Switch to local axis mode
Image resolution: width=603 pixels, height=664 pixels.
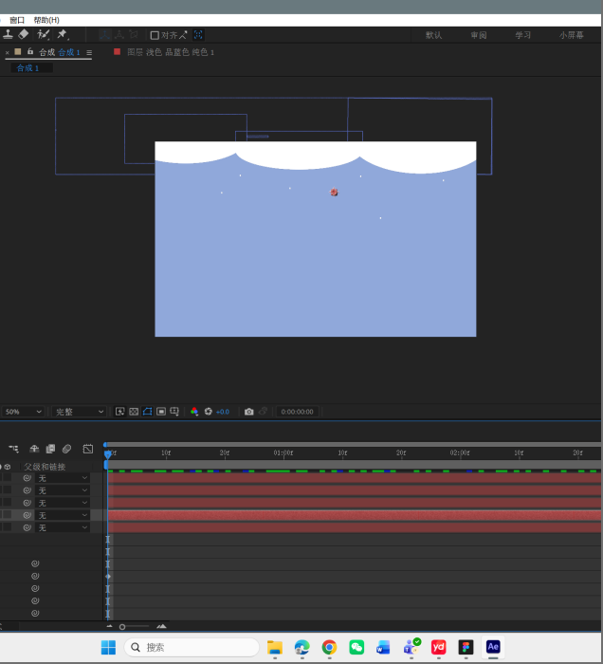[x=104, y=35]
